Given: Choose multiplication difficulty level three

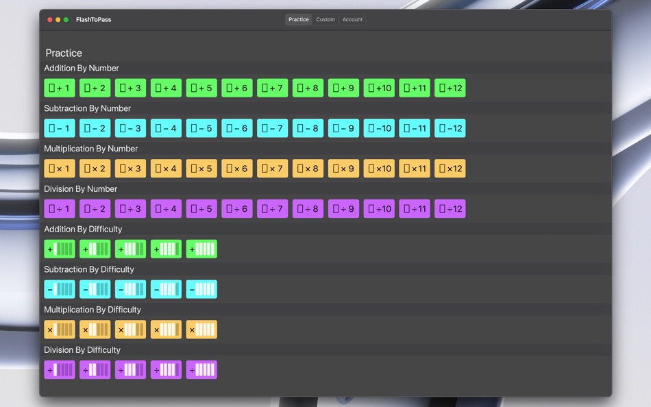Looking at the screenshot, I should coord(130,330).
